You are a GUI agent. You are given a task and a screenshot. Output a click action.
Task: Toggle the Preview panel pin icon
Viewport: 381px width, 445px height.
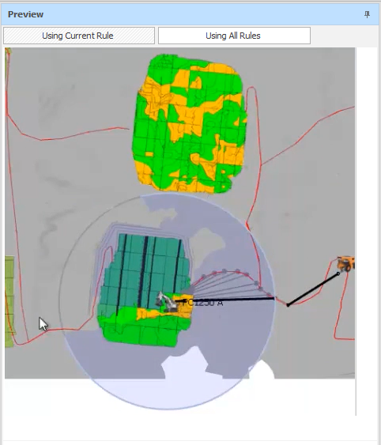click(367, 14)
